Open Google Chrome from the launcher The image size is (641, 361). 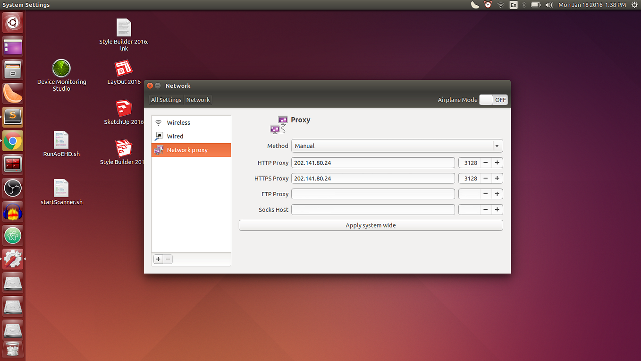pyautogui.click(x=12, y=140)
